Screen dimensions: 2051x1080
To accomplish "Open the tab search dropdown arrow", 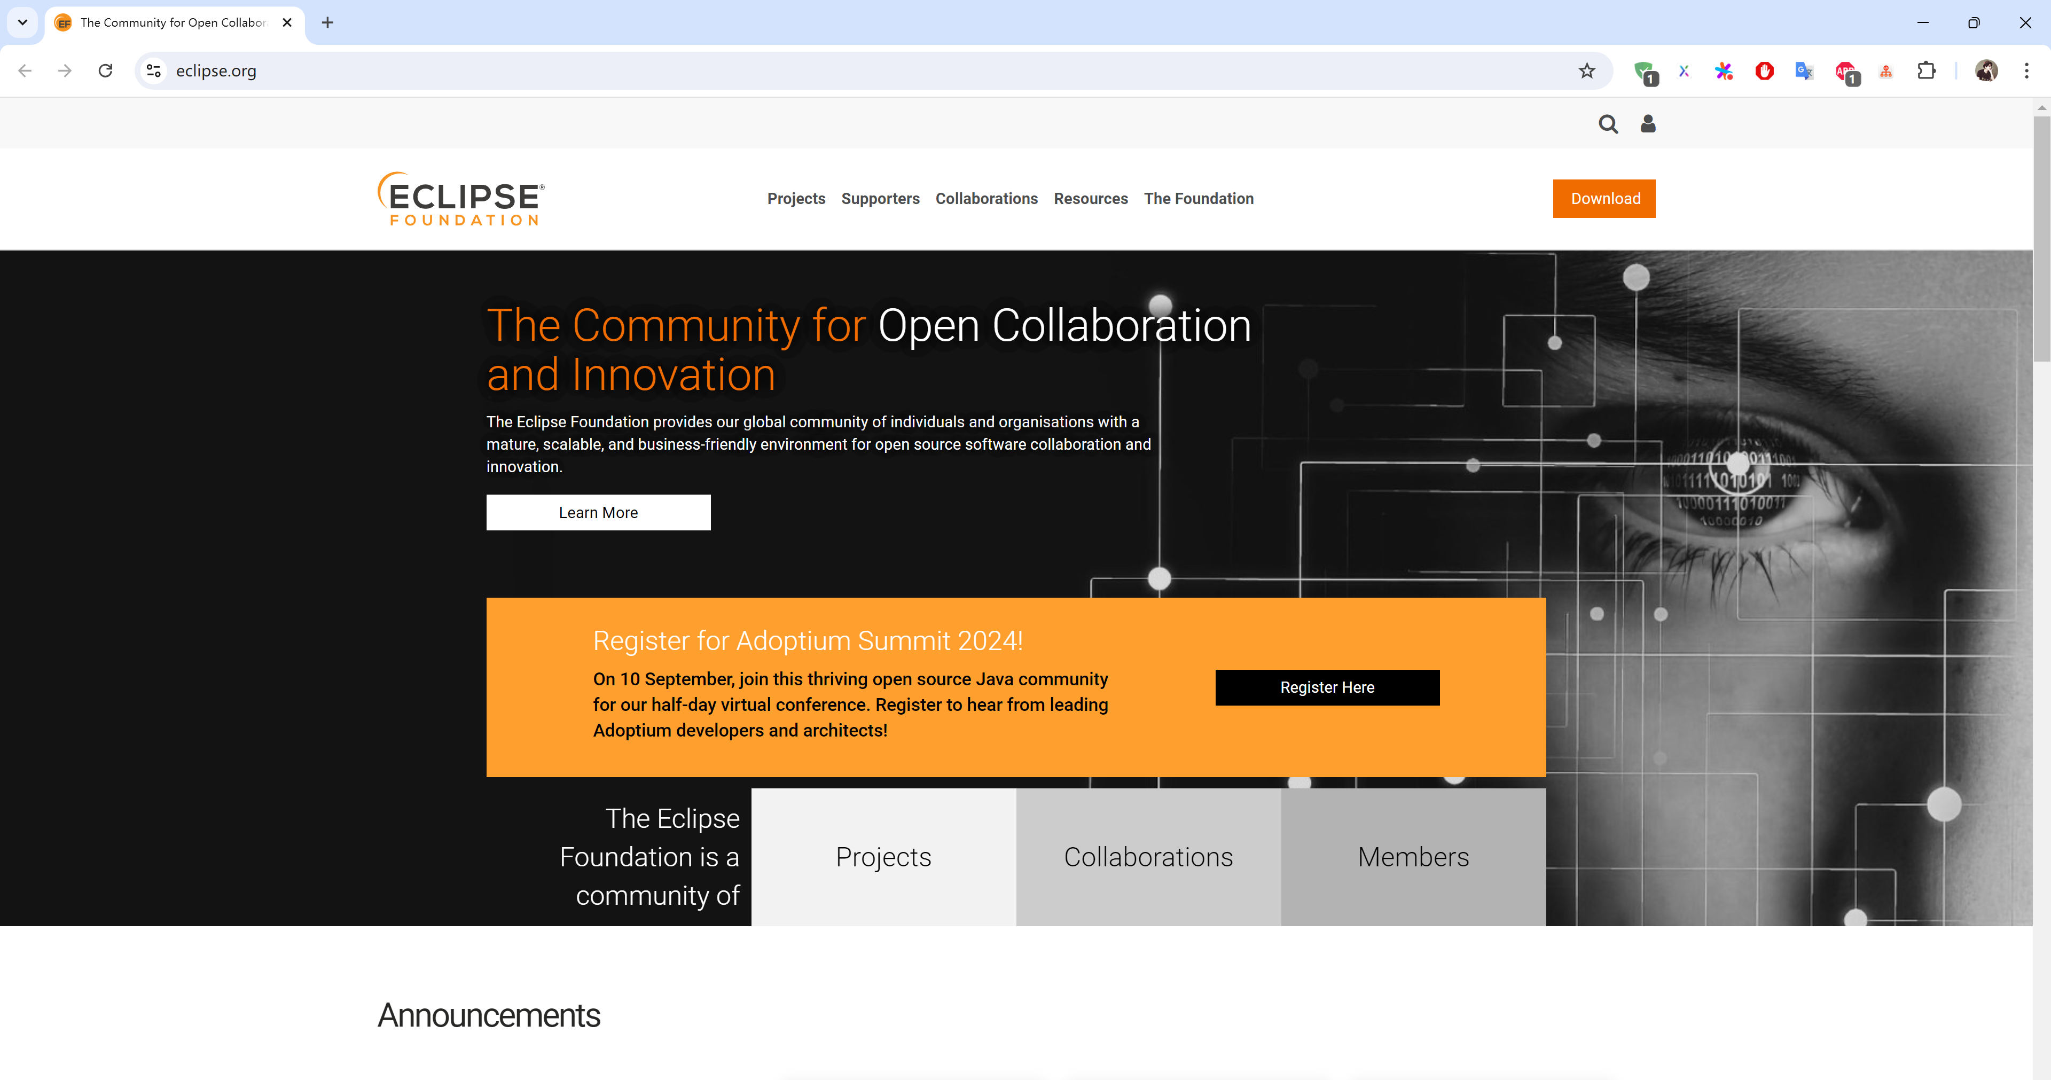I will point(22,22).
